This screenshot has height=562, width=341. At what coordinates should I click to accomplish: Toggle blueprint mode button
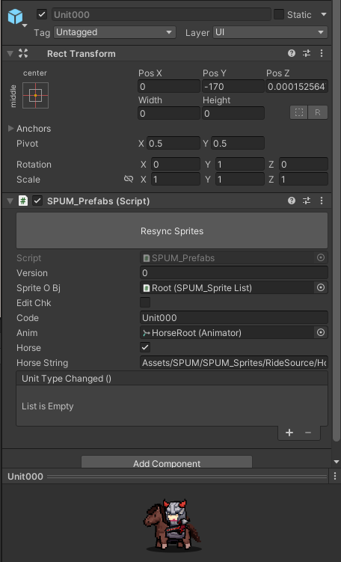point(298,112)
